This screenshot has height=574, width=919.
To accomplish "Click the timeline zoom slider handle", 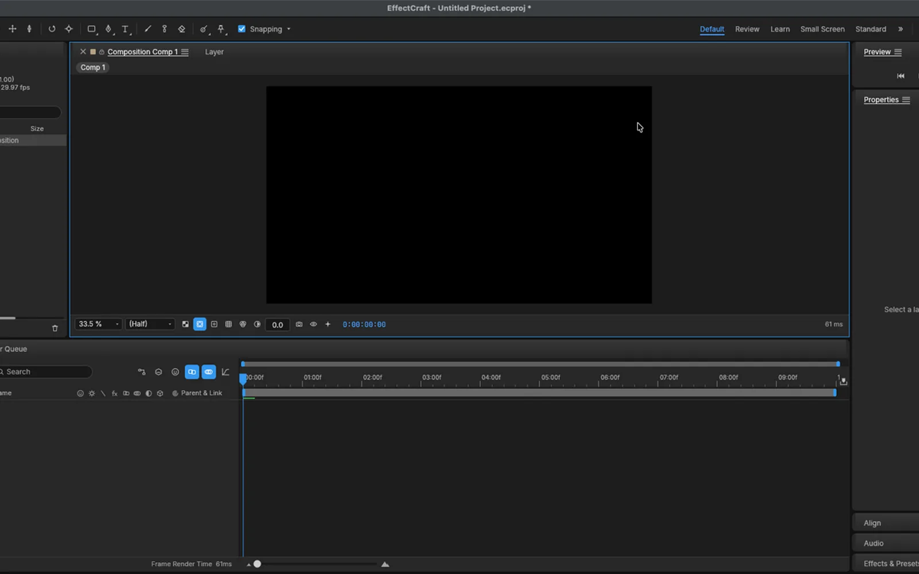I will coord(257,564).
